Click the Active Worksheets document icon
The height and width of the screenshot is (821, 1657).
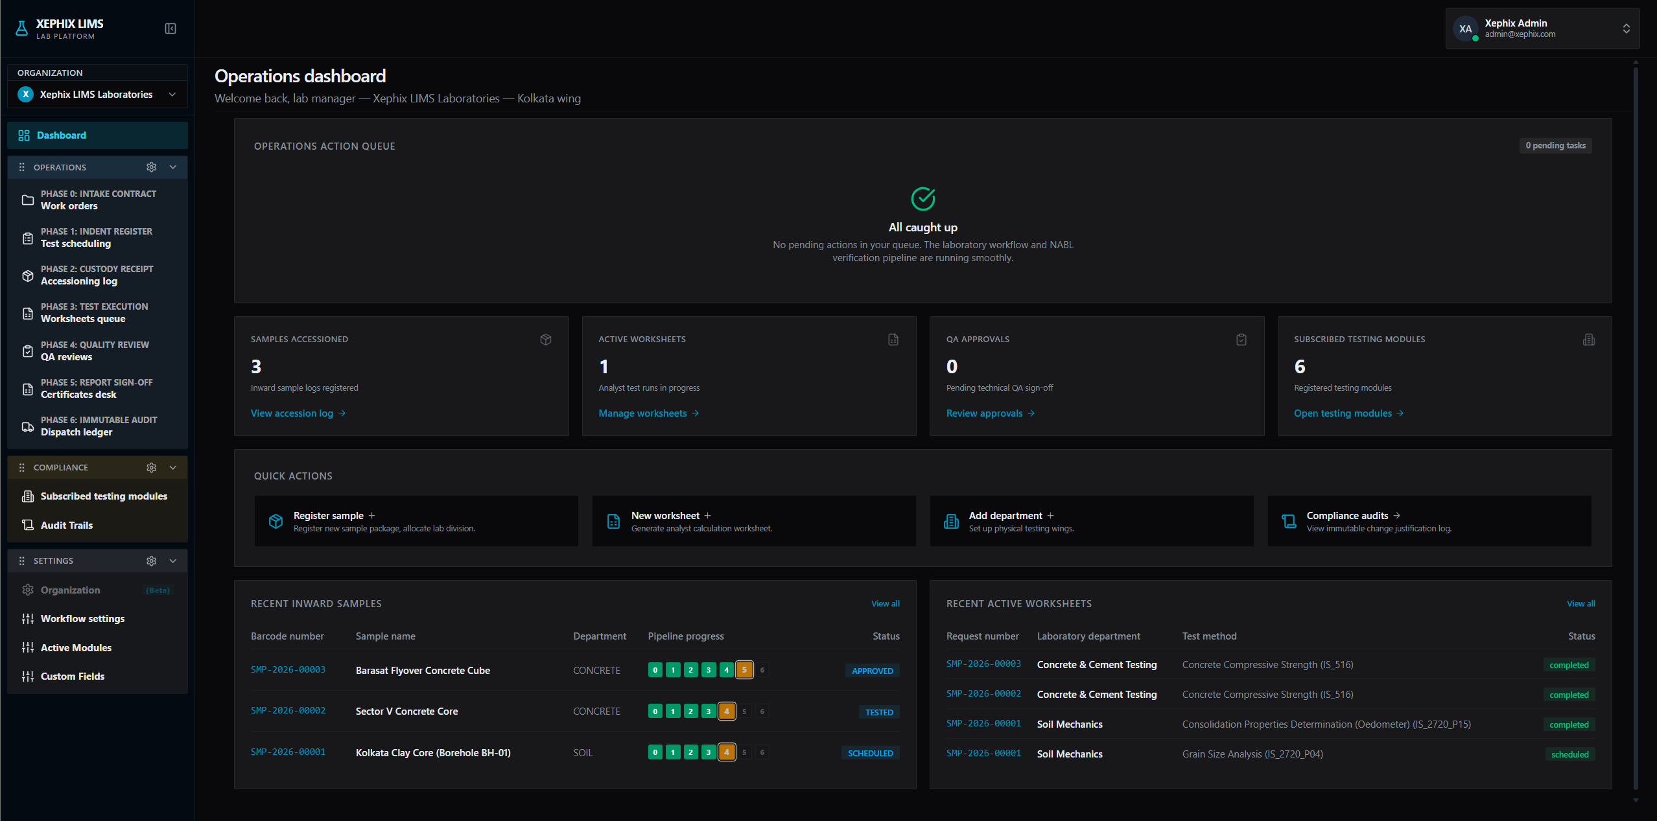pos(893,340)
